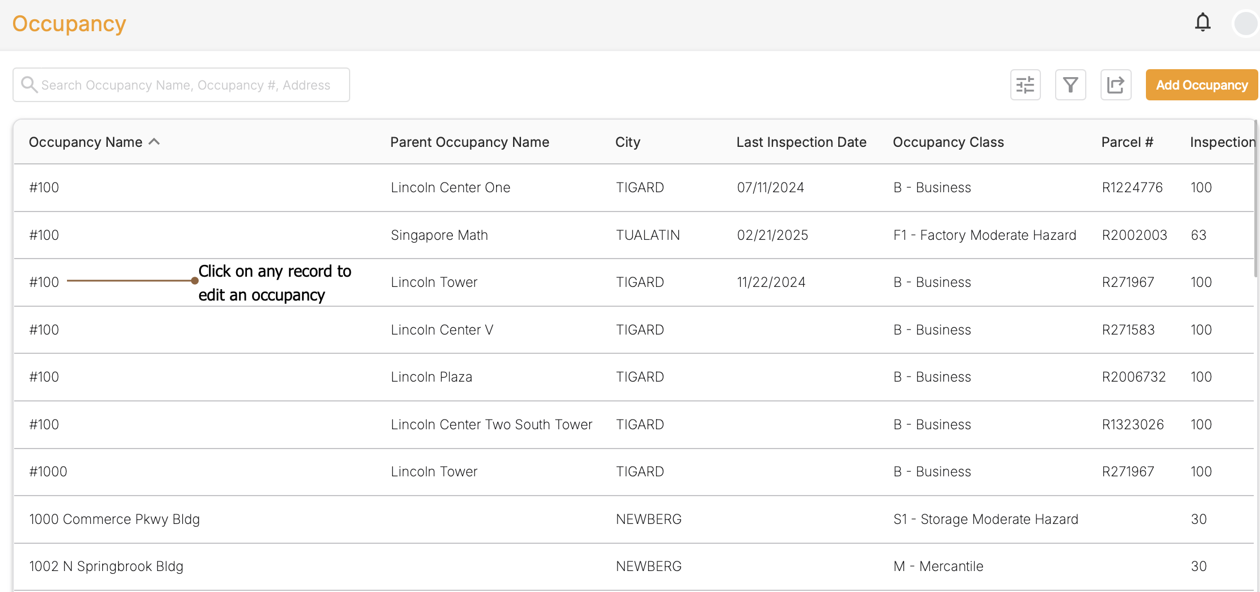
Task: Click parcel number R271583
Action: click(1128, 330)
